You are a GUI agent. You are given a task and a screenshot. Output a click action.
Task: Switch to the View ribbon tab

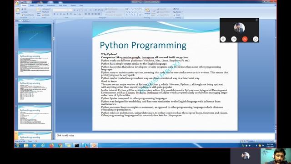click(81, 5)
